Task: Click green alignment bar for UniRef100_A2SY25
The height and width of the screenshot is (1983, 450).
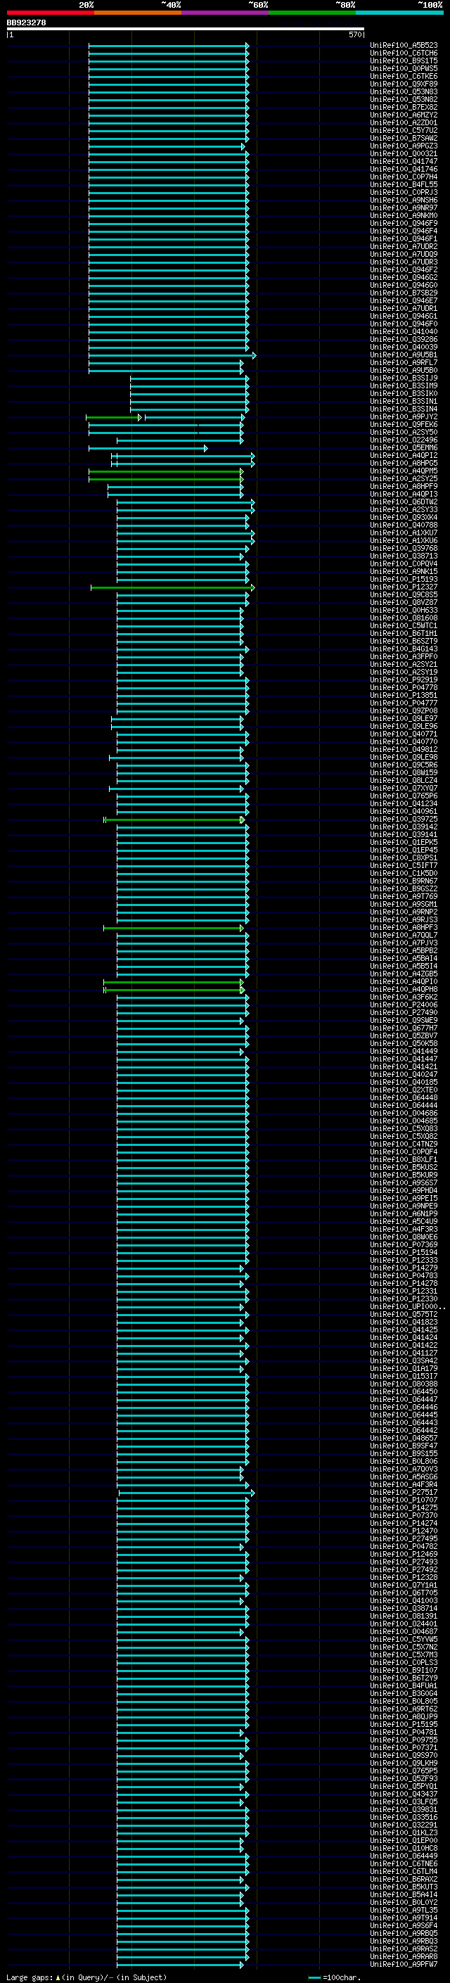Action: coord(165,479)
